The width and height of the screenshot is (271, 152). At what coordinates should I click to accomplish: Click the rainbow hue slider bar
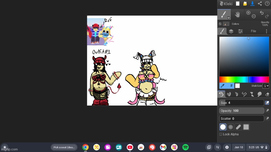tap(244, 80)
